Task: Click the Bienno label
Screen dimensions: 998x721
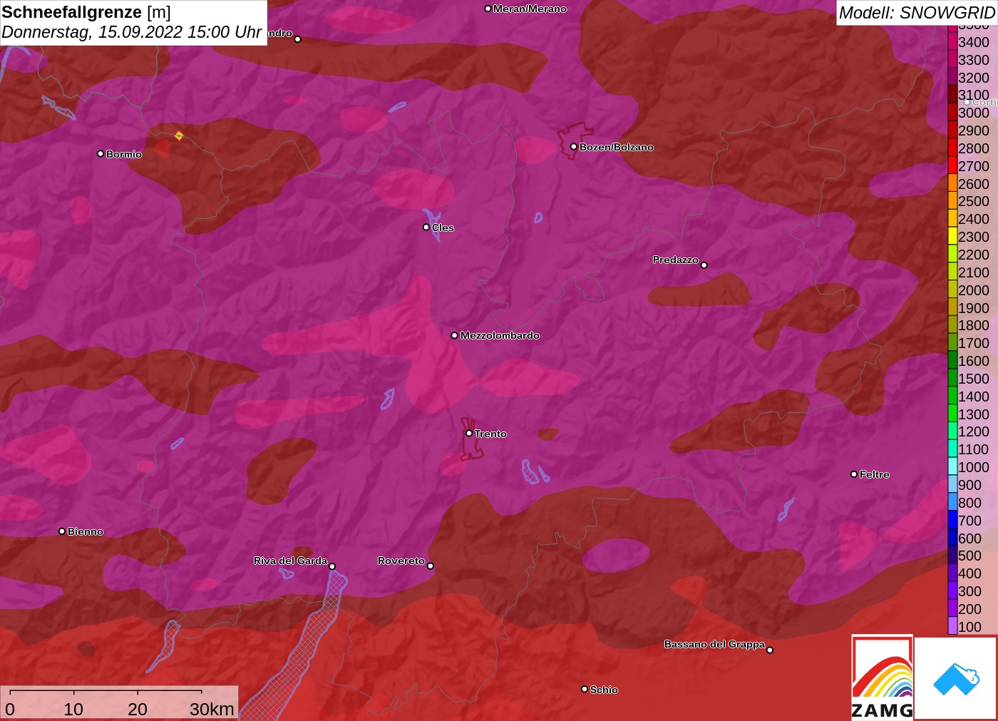Action: coord(86,531)
